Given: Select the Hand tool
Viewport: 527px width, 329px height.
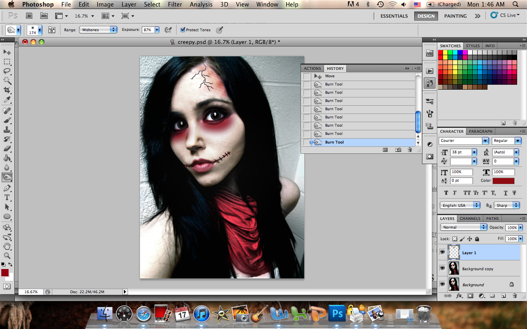Looking at the screenshot, I should [x=7, y=246].
